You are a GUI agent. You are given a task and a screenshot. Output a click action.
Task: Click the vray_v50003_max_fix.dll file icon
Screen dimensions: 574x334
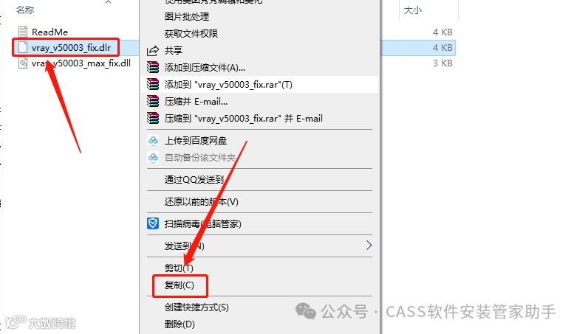(23, 63)
